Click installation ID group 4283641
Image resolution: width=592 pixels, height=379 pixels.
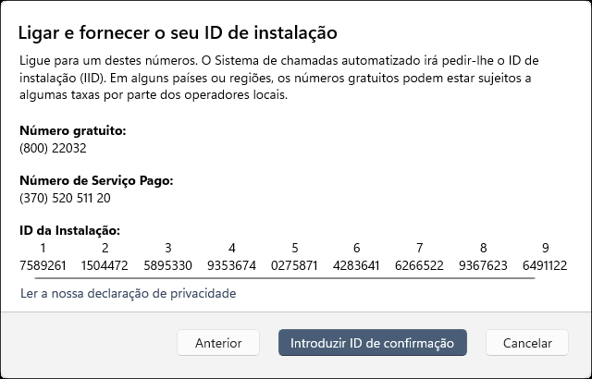(356, 264)
